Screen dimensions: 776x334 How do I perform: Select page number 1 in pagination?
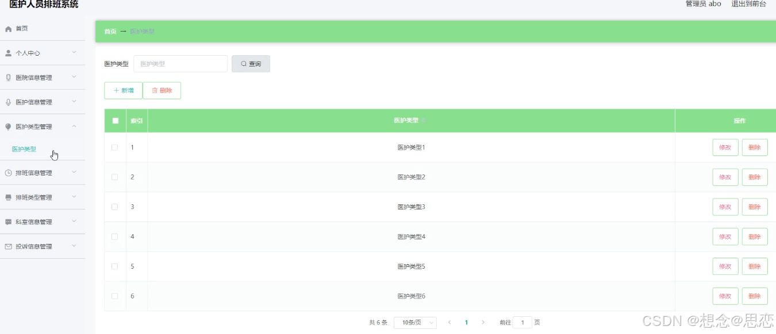click(x=466, y=323)
